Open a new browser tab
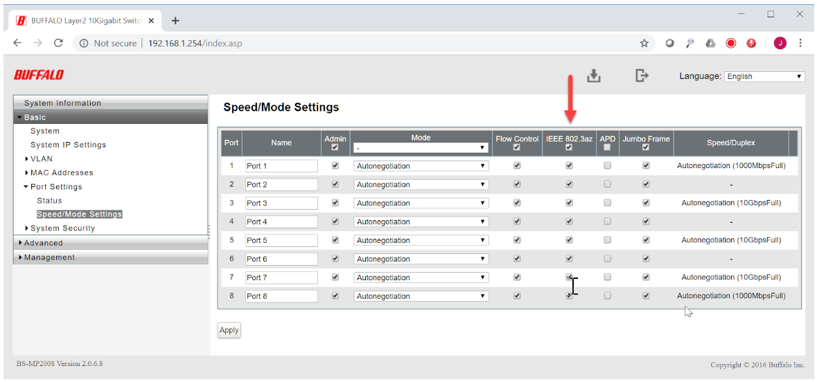 175,20
